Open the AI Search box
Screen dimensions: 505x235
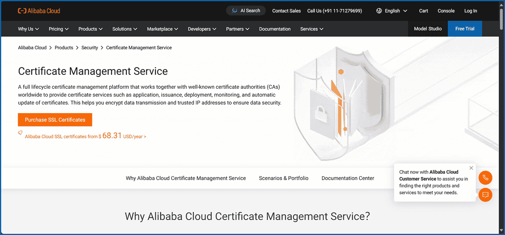coord(246,11)
